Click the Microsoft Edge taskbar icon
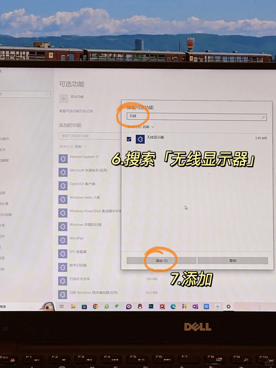Viewport: 276px width, 368px height. tap(173, 306)
